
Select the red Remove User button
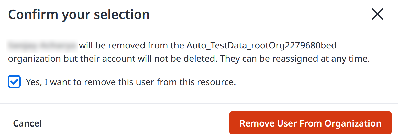[x=311, y=123]
